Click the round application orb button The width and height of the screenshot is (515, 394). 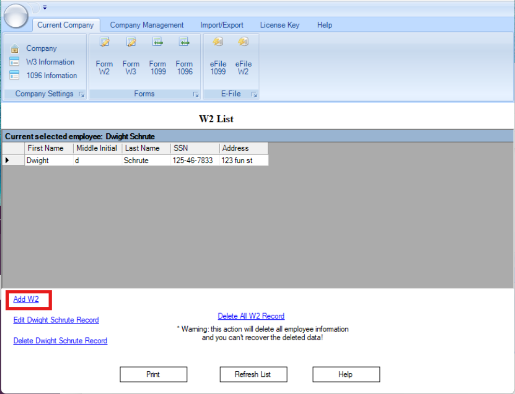[x=16, y=16]
